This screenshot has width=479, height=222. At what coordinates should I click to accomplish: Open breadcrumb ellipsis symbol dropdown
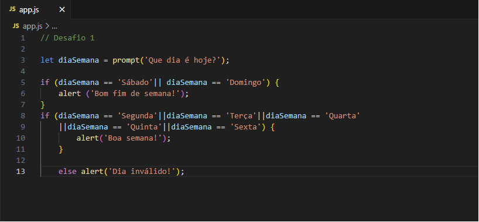coord(54,26)
